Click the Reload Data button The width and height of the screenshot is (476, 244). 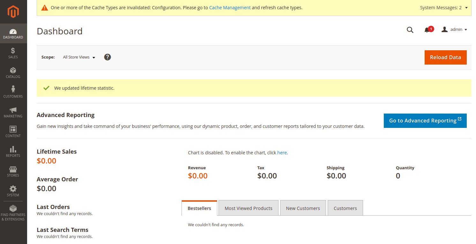445,57
